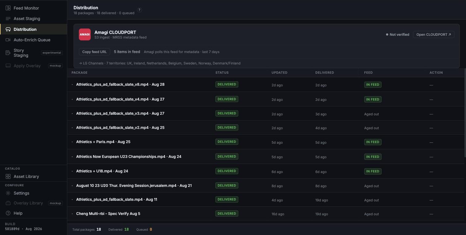The image size is (466, 235).
Task: Click the Not verified status indicator
Action: tap(398, 35)
